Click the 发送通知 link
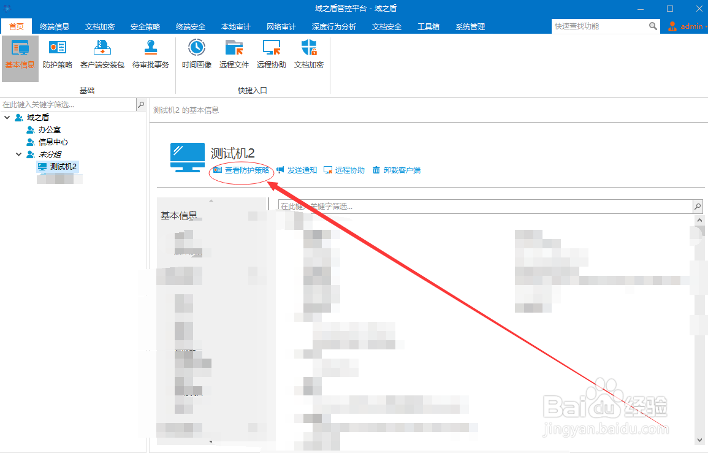The height and width of the screenshot is (453, 708). coord(297,170)
